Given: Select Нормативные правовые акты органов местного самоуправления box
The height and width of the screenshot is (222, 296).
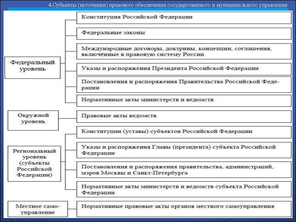Looking at the screenshot, I should 184,207.
